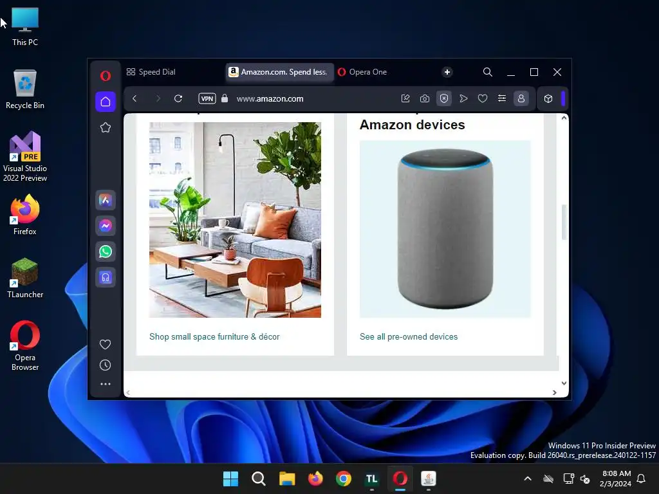
Task: Click the forward navigation arrow
Action: [158, 98]
